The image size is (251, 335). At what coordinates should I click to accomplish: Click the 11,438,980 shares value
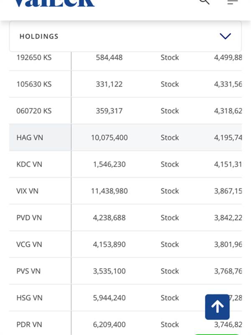109,191
